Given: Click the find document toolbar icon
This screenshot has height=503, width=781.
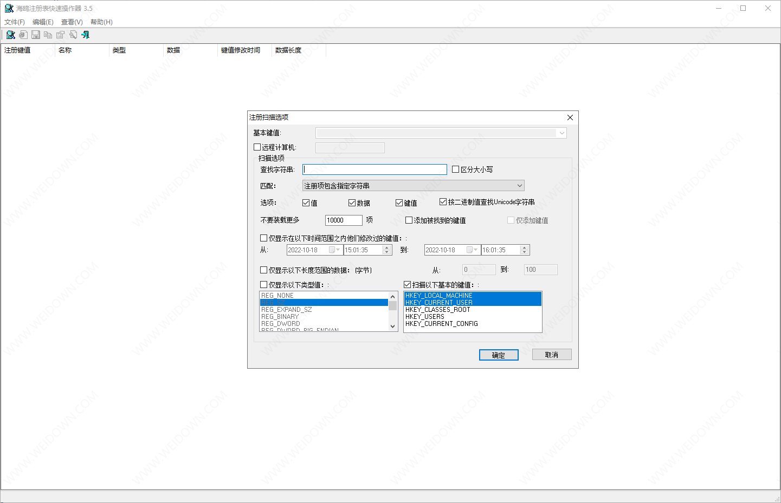Looking at the screenshot, I should pos(73,35).
